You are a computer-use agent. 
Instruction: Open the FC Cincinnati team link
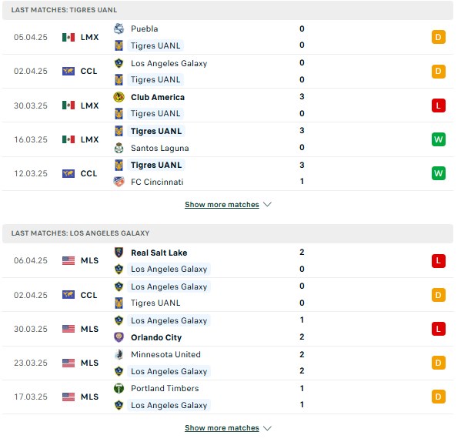pos(157,182)
